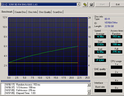This screenshot has width=124, height=96.
Task: Open the ScanDisc tab
Action: click(x=57, y=12)
